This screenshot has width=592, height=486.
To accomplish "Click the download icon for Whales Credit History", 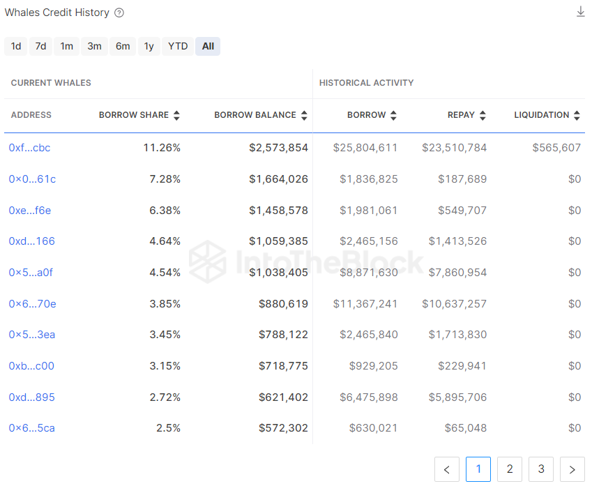I will tap(580, 12).
